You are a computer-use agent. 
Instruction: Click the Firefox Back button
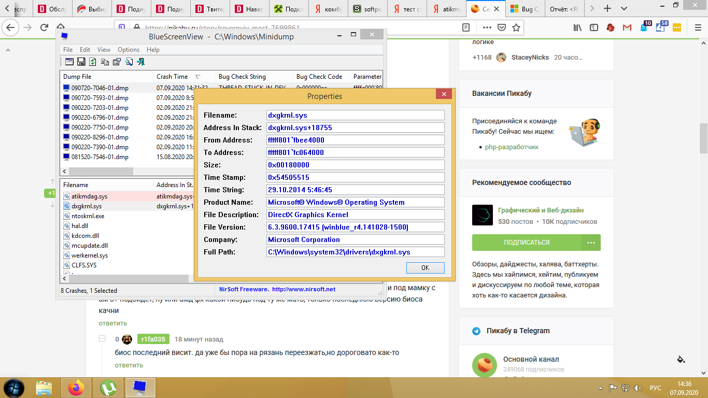pyautogui.click(x=11, y=27)
